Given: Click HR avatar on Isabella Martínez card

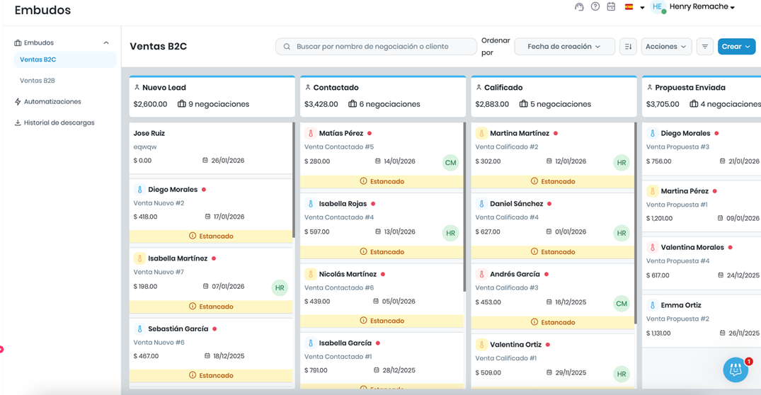Looking at the screenshot, I should click(x=280, y=288).
